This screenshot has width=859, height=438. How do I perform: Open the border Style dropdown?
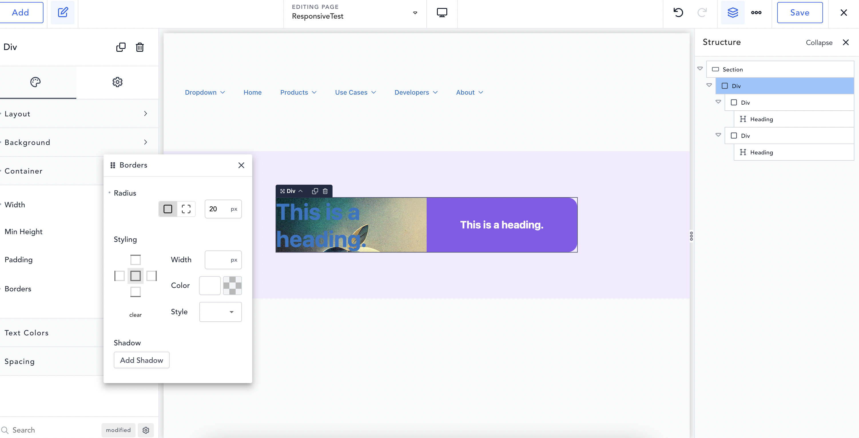[220, 312]
